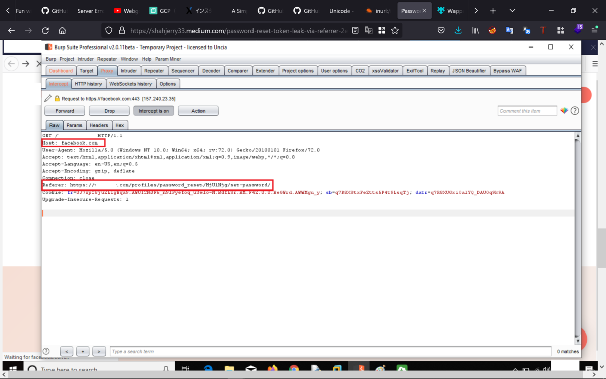Open a new Firefox tab
Screen dimensions: 606x379
click(493, 11)
